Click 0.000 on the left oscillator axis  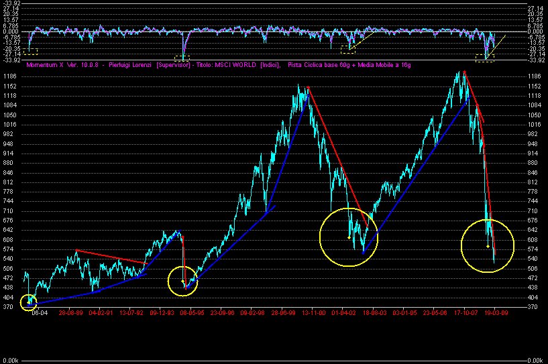click(11, 32)
